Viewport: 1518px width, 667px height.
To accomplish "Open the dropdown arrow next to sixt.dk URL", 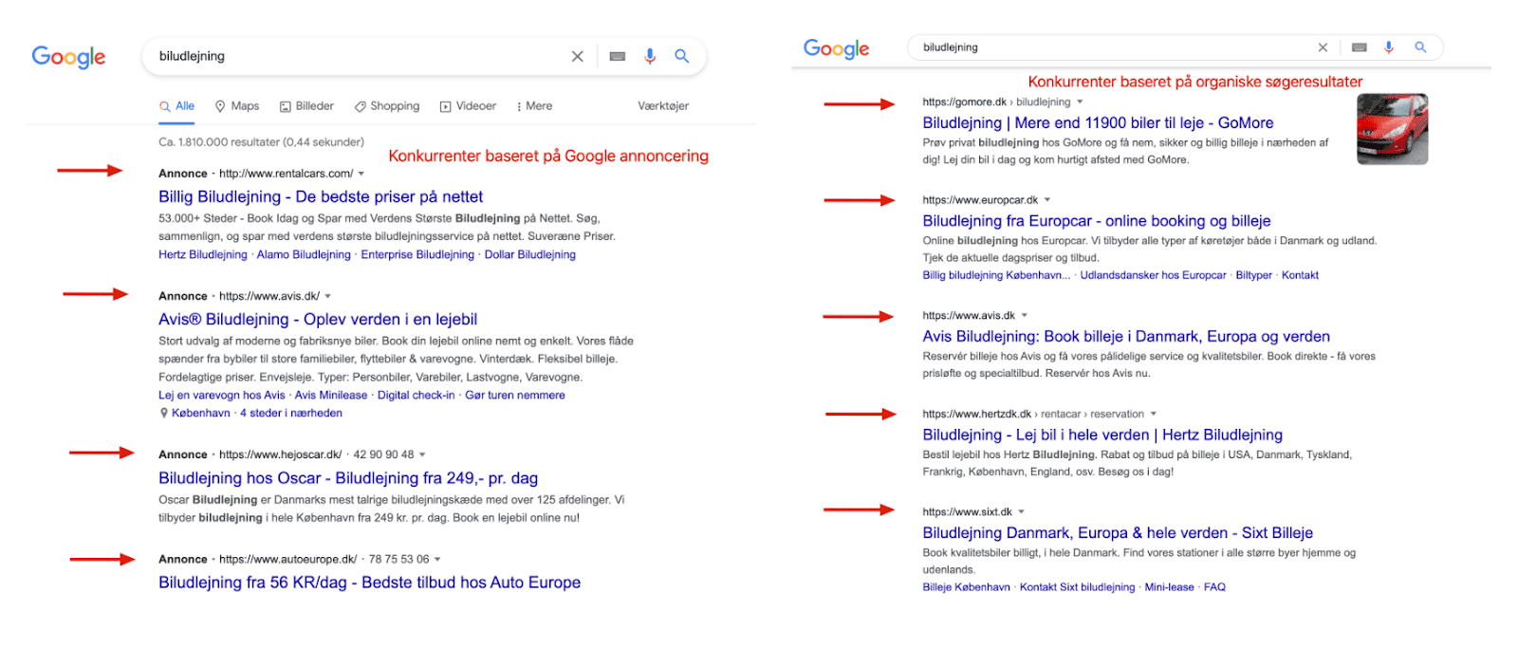I will [x=1021, y=511].
